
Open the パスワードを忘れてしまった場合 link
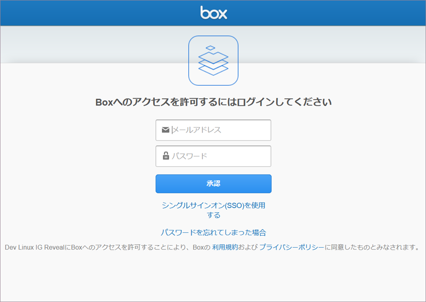tap(213, 232)
